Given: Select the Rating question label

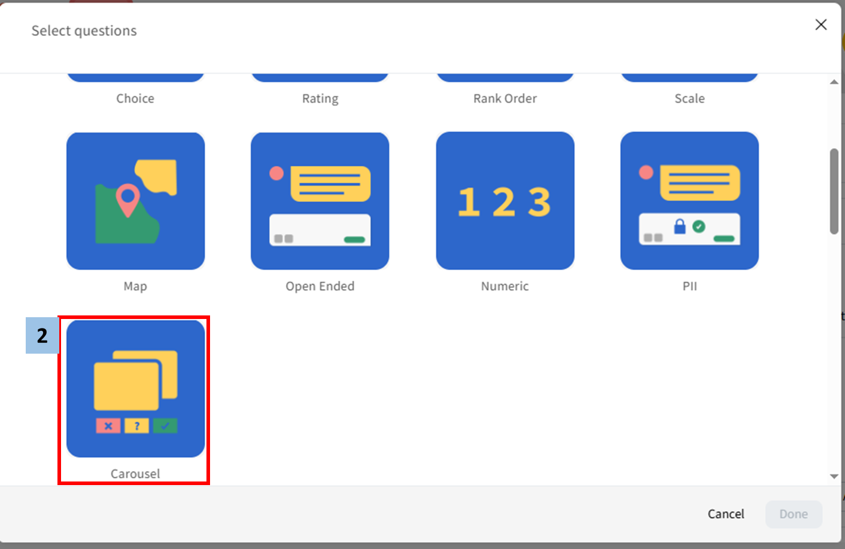Looking at the screenshot, I should click(320, 99).
